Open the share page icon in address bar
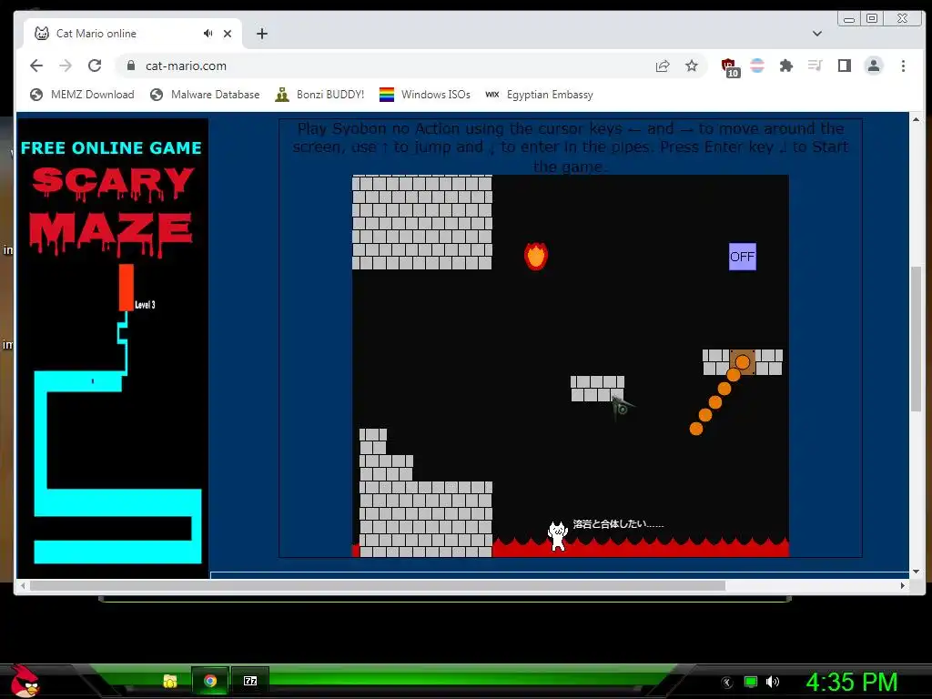The height and width of the screenshot is (699, 932). coord(663,66)
